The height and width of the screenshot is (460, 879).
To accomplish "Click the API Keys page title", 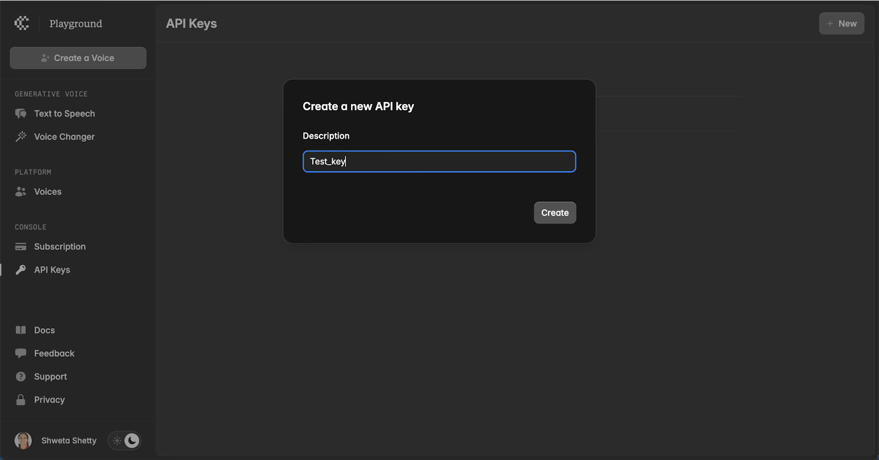I will pos(192,24).
